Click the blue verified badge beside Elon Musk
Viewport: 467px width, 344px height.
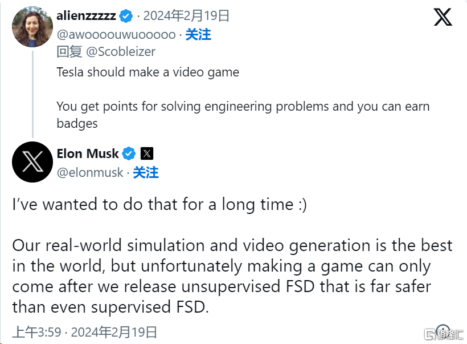click(x=129, y=153)
